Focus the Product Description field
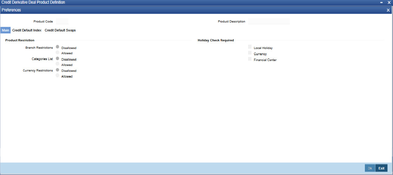Screen dimensions: 393x175 269,21
